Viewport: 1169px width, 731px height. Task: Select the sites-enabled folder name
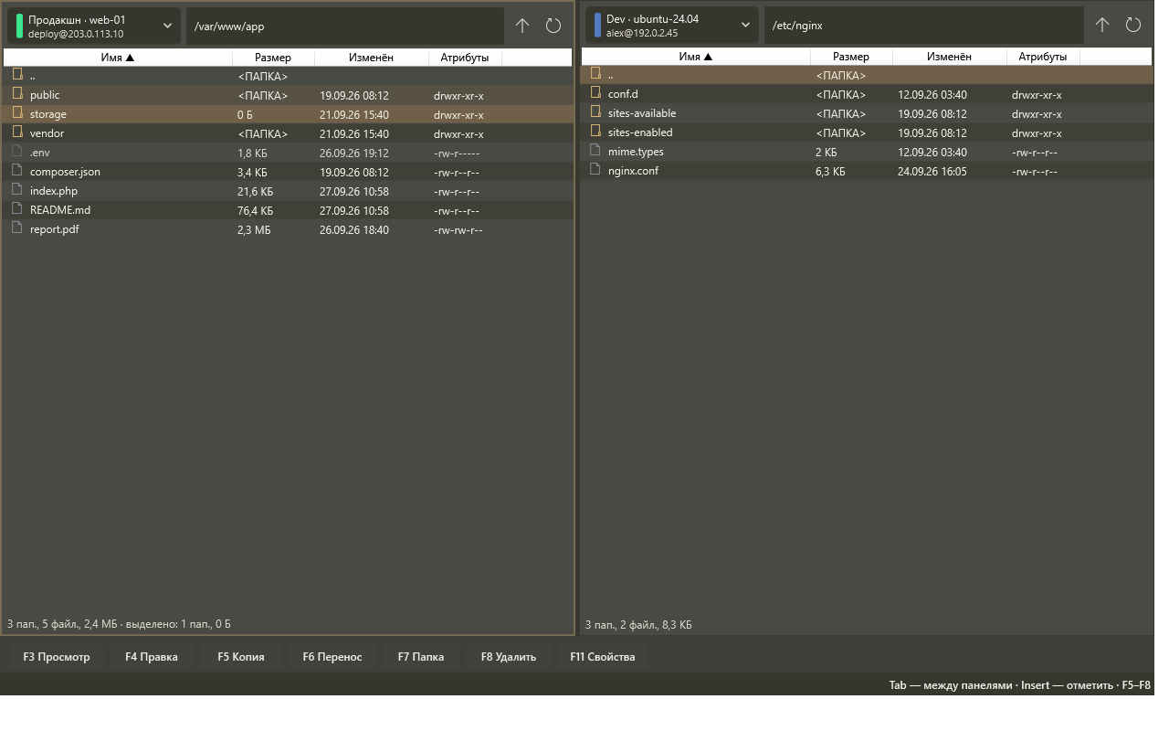[x=640, y=132]
